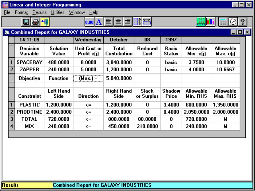Click the cyan Combined Report status bar text
This screenshot has width=255, height=191.
[102, 185]
